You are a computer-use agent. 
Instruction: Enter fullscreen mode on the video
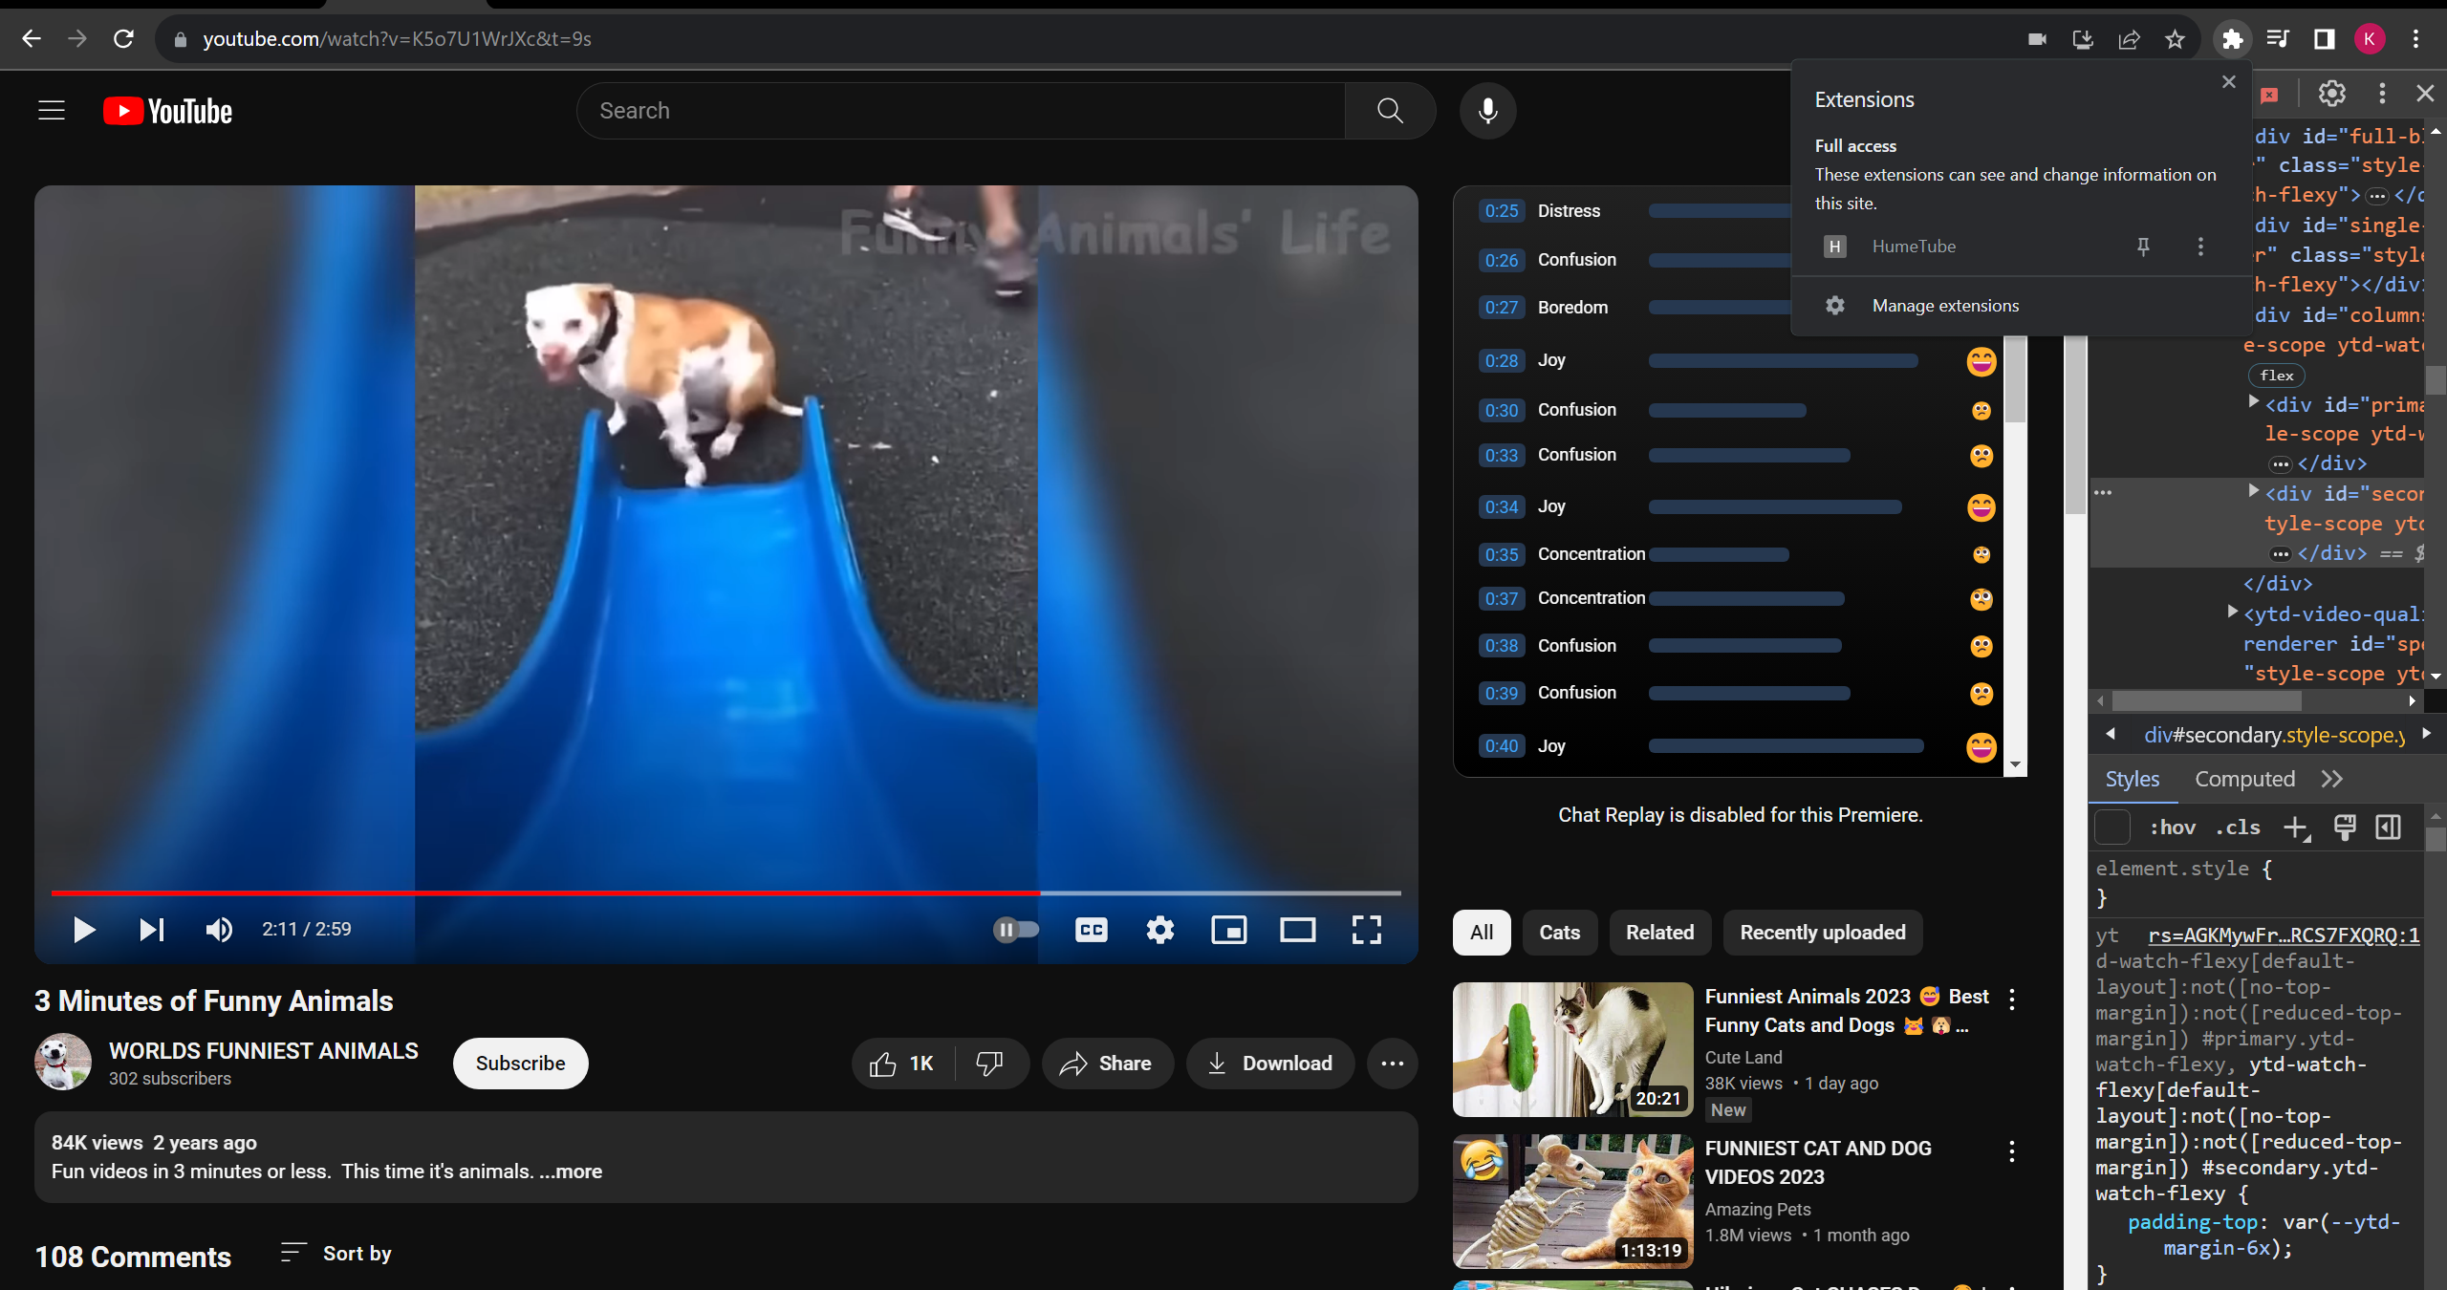[1366, 929]
